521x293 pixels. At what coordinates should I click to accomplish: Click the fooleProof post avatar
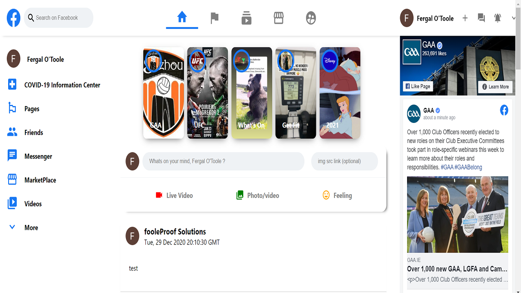(132, 236)
